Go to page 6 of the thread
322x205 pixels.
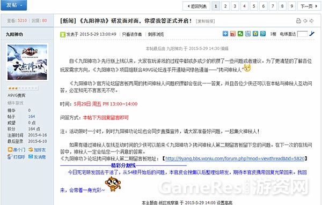264,6
